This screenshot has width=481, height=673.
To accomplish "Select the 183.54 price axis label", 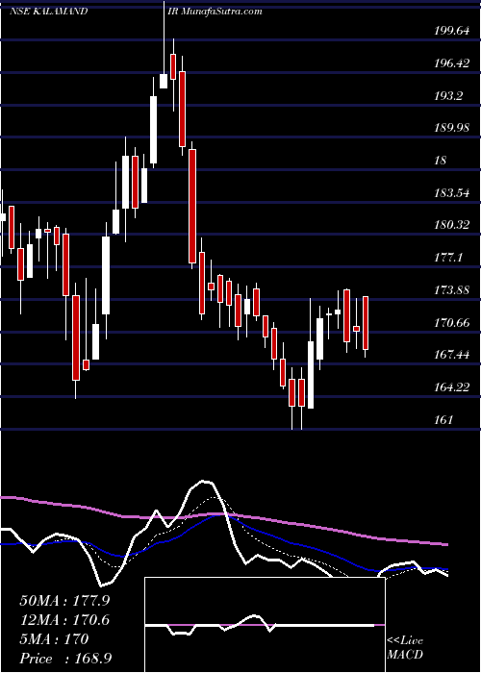I will pyautogui.click(x=451, y=192).
